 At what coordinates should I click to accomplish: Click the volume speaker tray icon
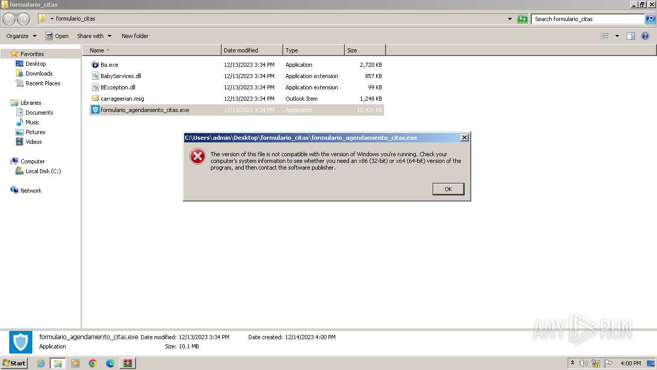point(584,363)
